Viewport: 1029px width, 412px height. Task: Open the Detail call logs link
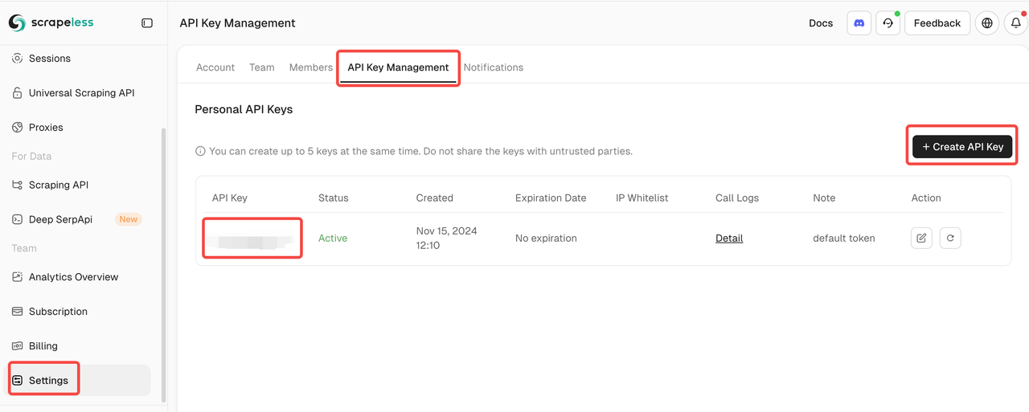[729, 239]
